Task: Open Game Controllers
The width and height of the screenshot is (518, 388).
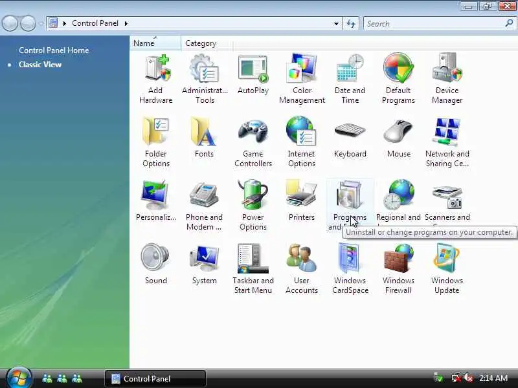Action: (253, 142)
